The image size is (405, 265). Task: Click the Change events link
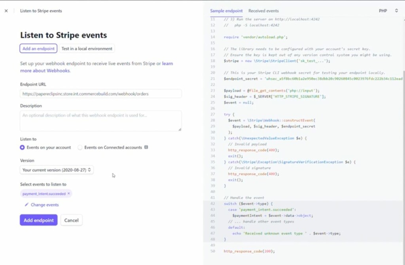coord(44,205)
